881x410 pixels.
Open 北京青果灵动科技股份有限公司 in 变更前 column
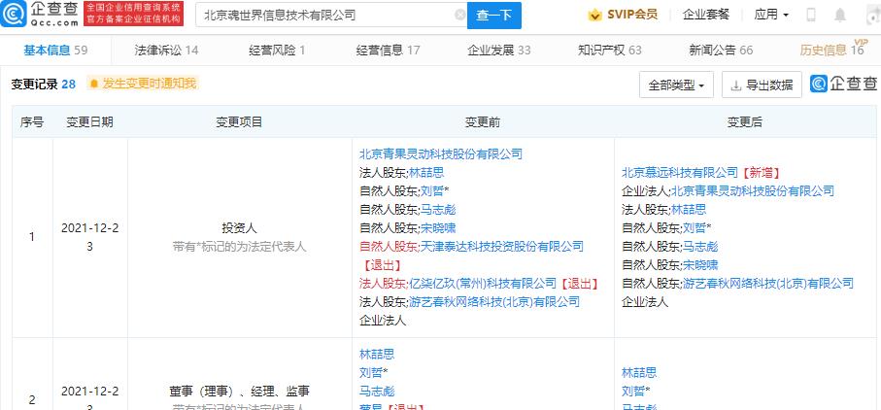[441, 154]
